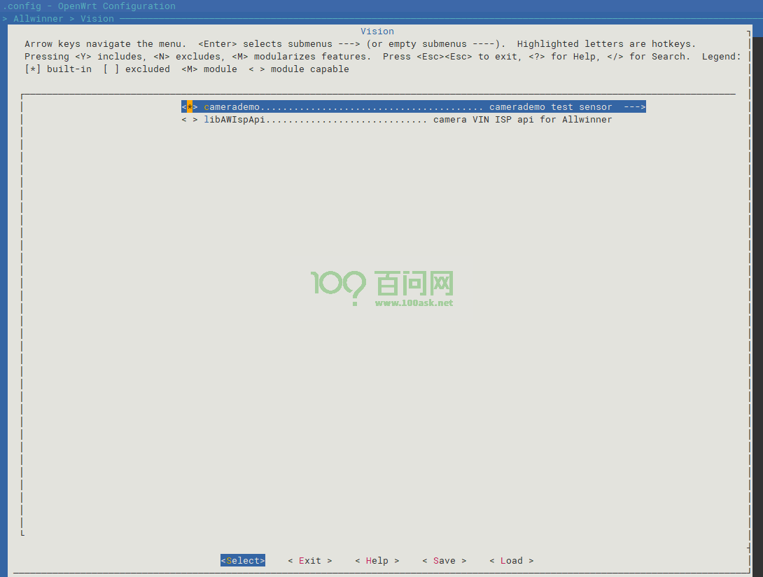The width and height of the screenshot is (763, 577).
Task: Click the '.config - OpenWrt Configuration' title
Action: [x=89, y=6]
